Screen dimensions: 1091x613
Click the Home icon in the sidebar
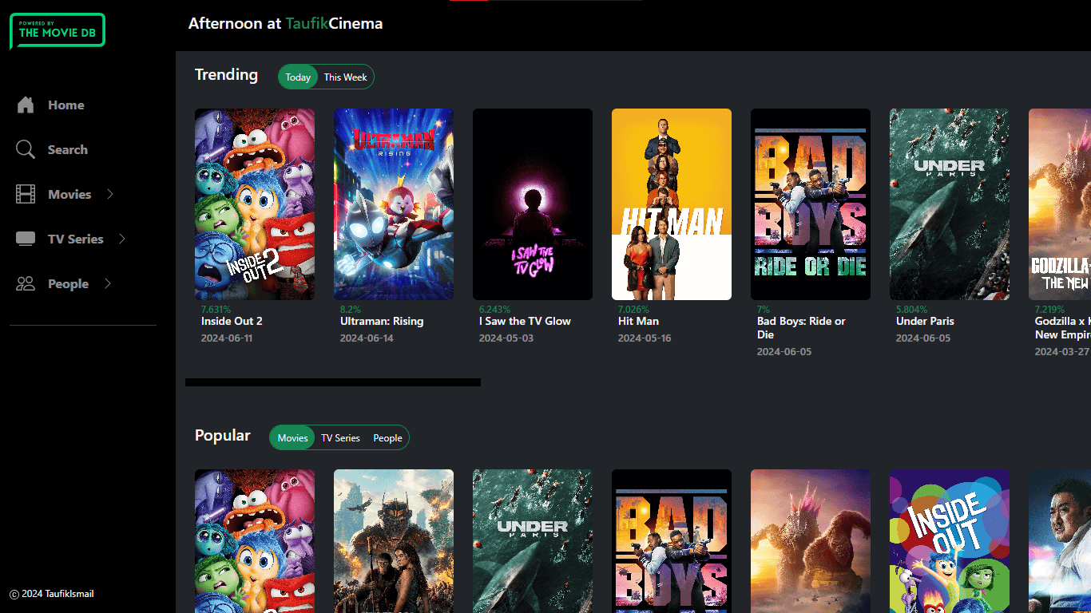pos(24,105)
